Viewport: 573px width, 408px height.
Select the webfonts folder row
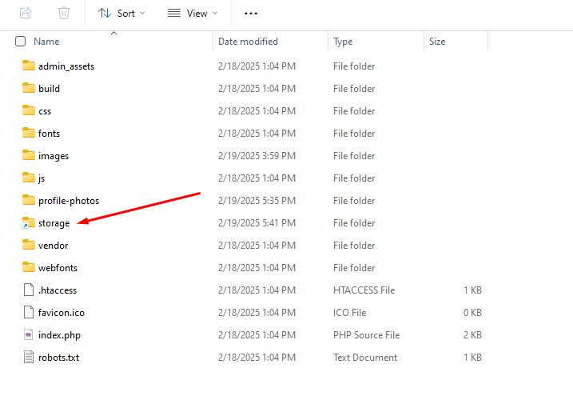[x=58, y=268]
